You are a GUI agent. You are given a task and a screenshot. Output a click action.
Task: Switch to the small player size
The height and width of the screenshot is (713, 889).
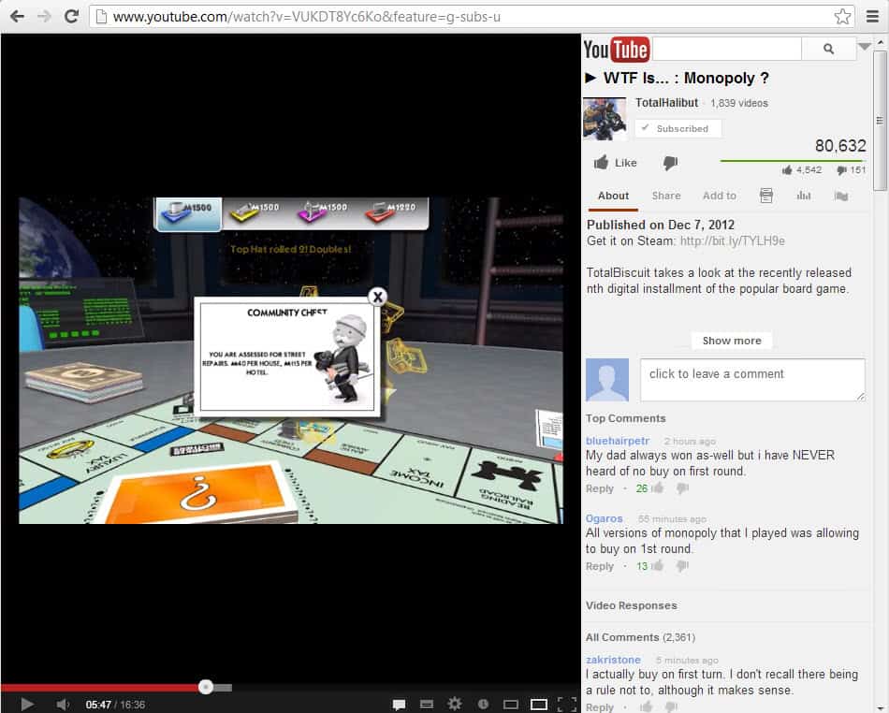[511, 705]
